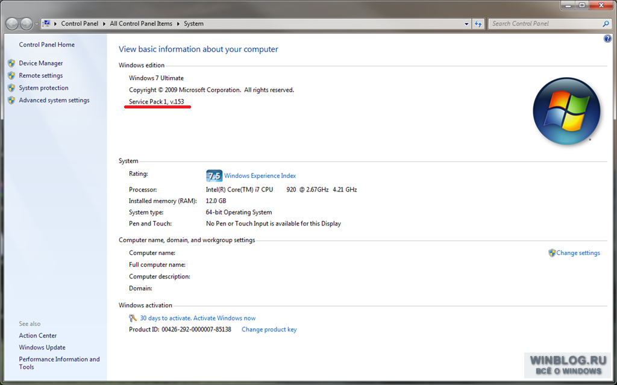Click the Back navigation arrow
Viewport: 617px width, 385px height.
[12, 23]
